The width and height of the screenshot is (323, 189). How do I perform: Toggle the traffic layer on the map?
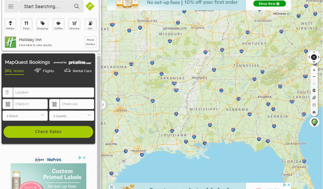[314, 98]
